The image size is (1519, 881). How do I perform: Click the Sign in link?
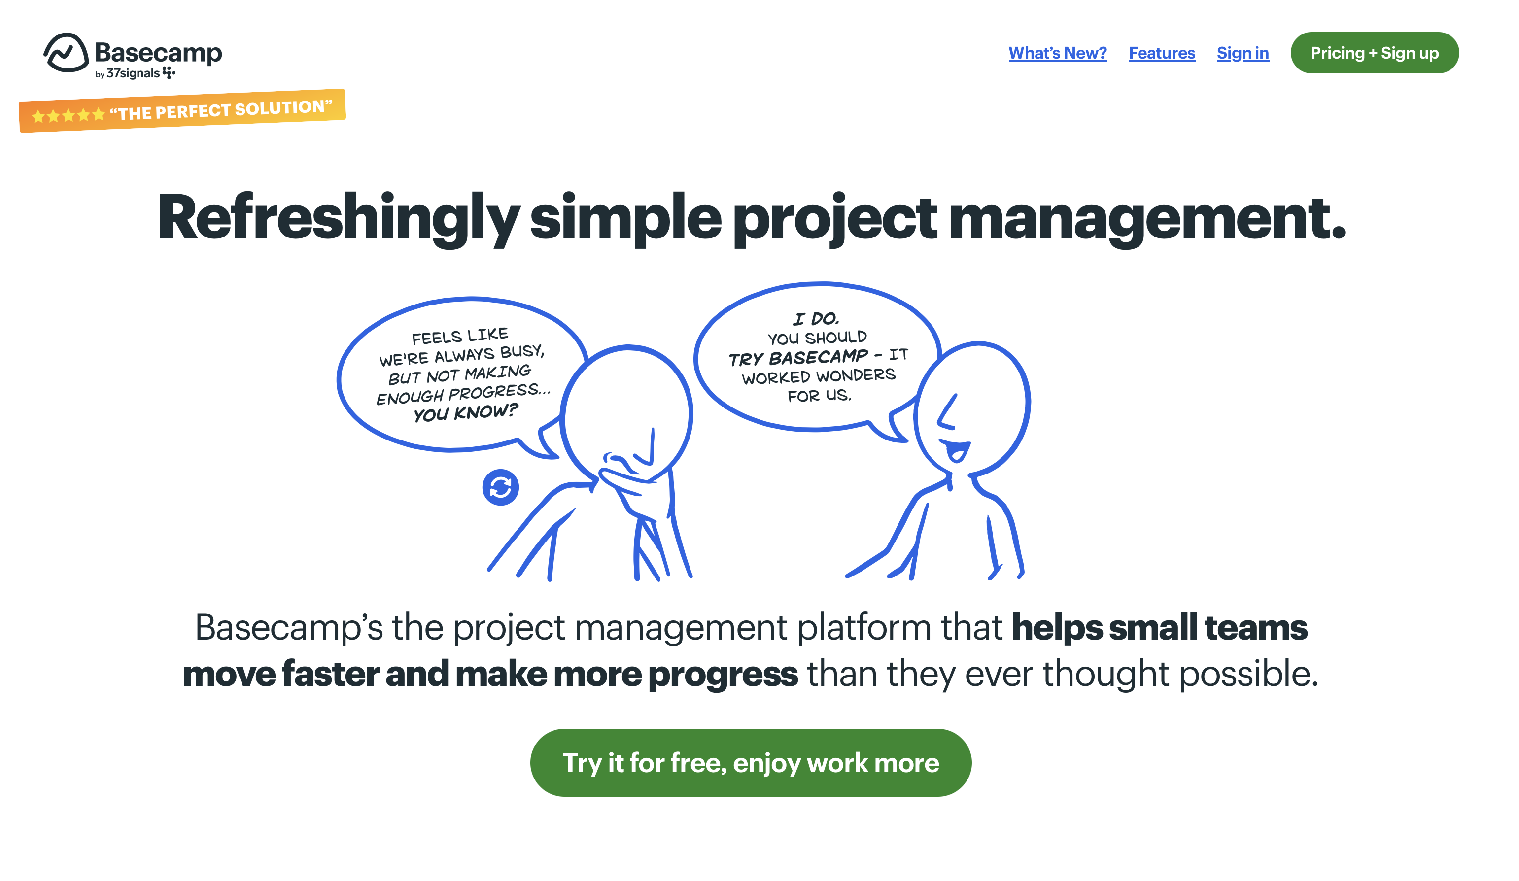click(x=1243, y=52)
